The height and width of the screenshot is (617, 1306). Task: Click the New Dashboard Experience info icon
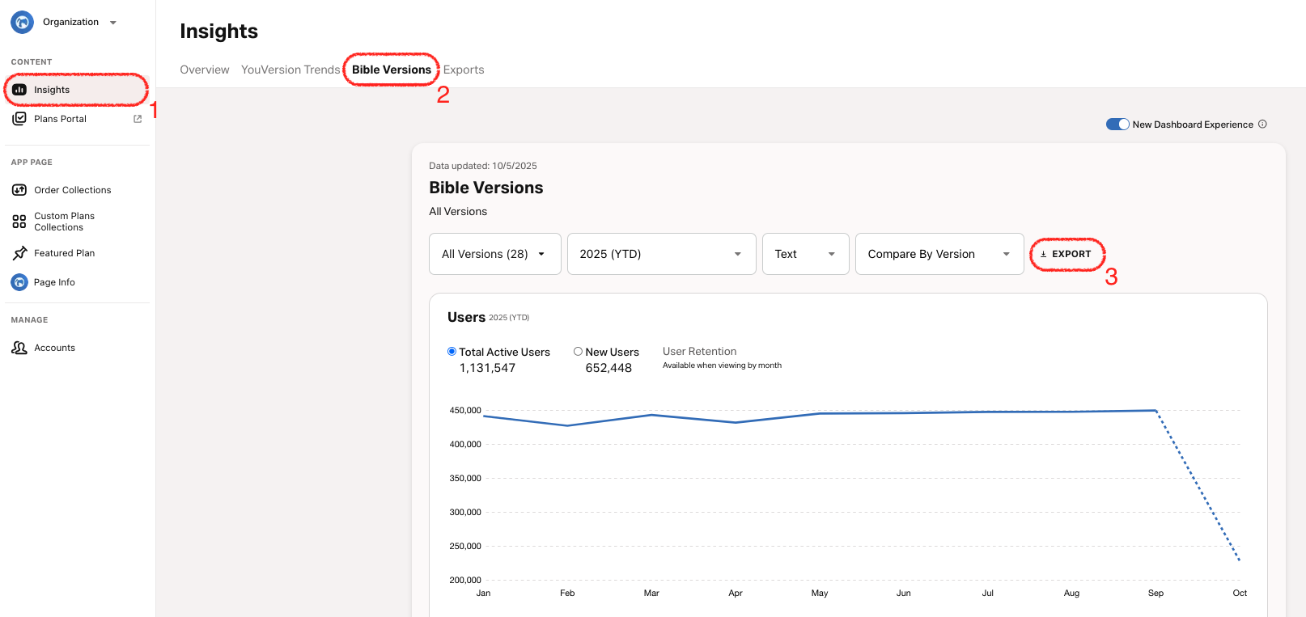click(1262, 125)
